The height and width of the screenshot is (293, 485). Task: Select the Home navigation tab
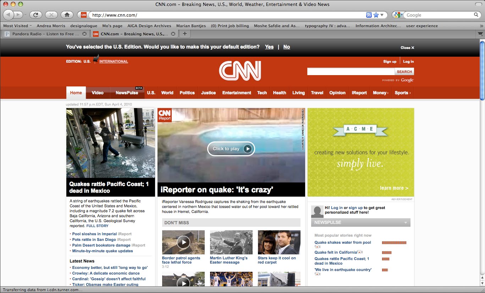76,93
